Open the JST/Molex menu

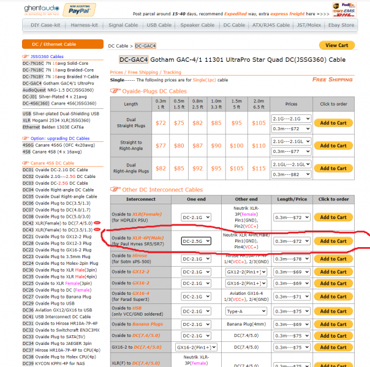tap(309, 25)
